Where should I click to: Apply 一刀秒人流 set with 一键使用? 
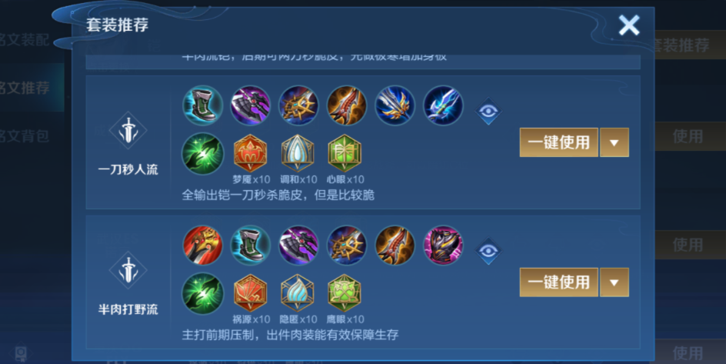[x=559, y=142]
